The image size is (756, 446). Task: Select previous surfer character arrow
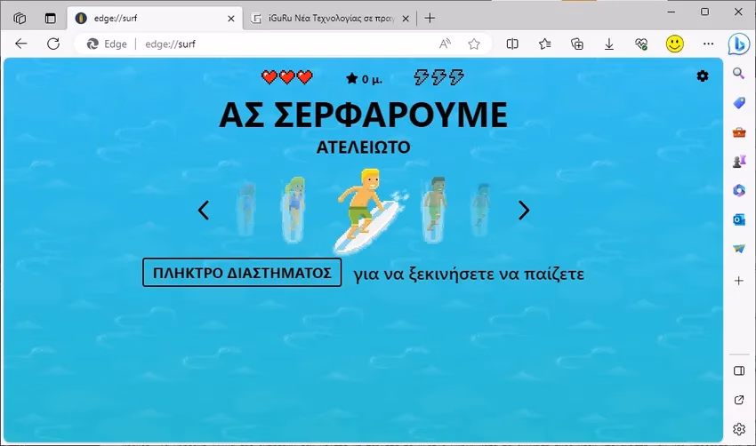(204, 210)
